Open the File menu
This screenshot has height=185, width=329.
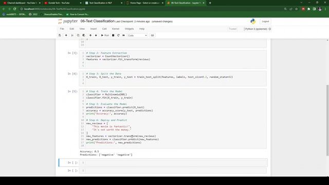62,29
